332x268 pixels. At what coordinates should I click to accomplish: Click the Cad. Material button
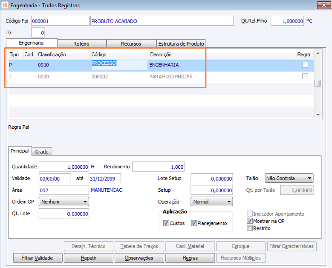pos(190,246)
